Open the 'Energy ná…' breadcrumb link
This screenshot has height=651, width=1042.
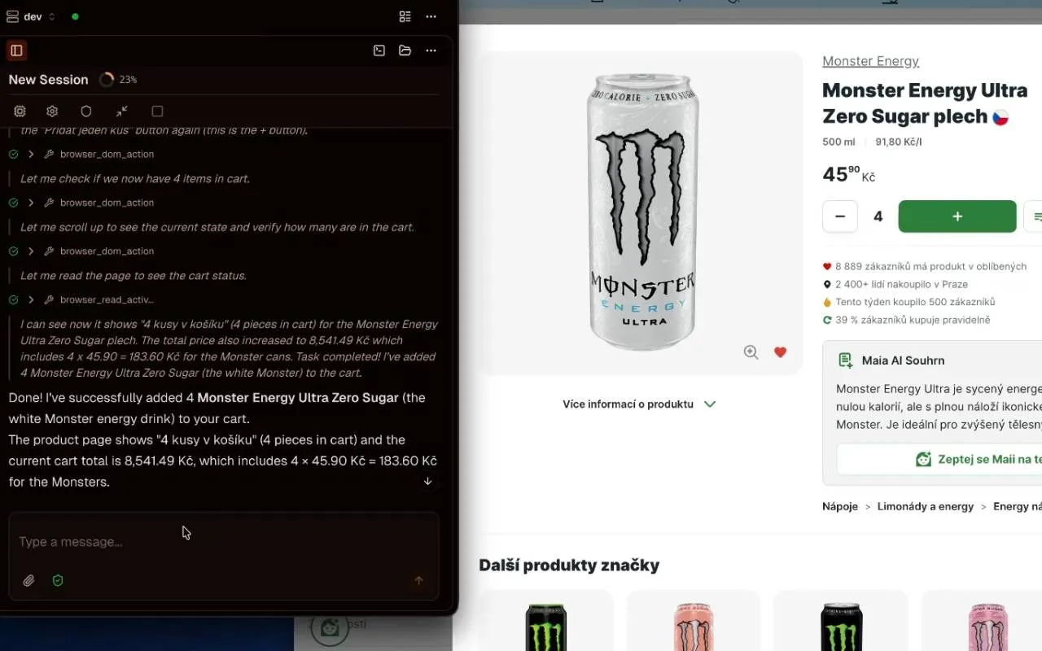click(1018, 506)
